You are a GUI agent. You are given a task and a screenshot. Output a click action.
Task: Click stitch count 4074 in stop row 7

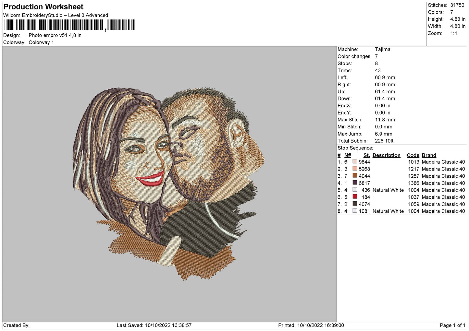pyautogui.click(x=364, y=204)
